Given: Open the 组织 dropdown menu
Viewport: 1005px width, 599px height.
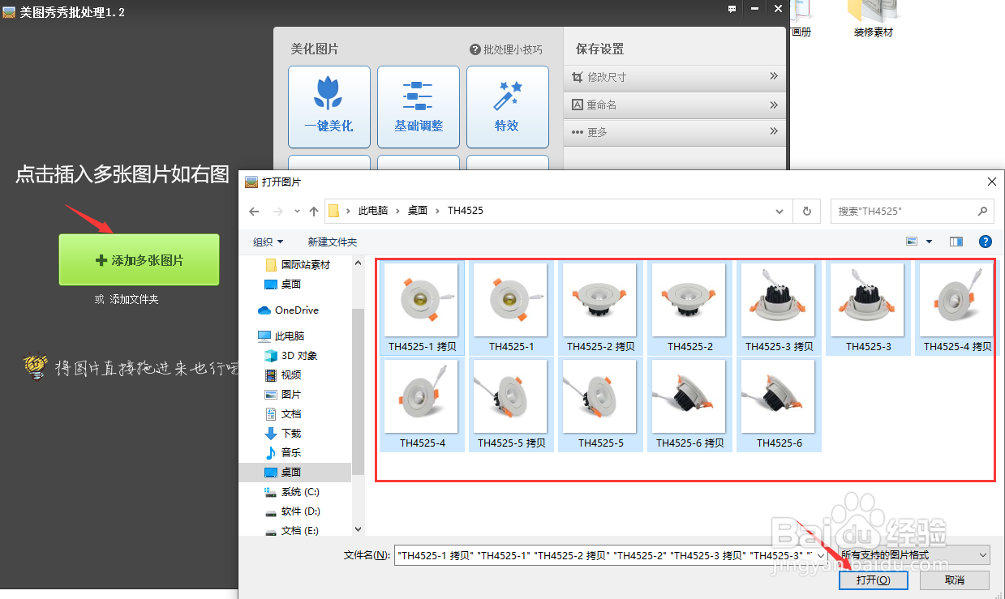Looking at the screenshot, I should [268, 241].
